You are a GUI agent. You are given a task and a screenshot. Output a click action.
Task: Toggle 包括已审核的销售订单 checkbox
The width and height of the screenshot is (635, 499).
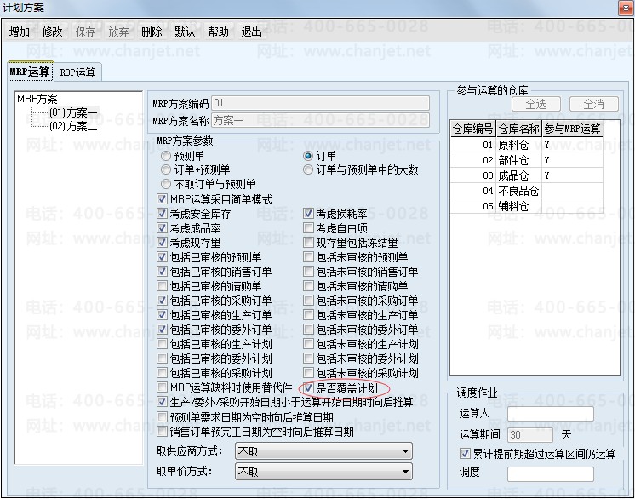click(162, 272)
